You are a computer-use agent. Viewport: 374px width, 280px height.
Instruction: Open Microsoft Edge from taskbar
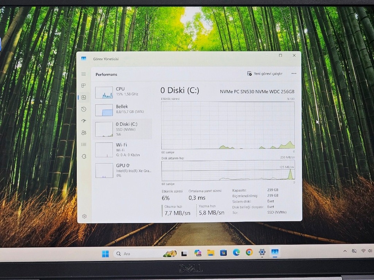pos(236,252)
